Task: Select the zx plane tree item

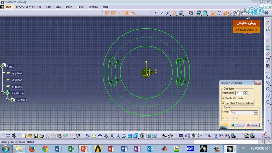Action: pos(17,87)
